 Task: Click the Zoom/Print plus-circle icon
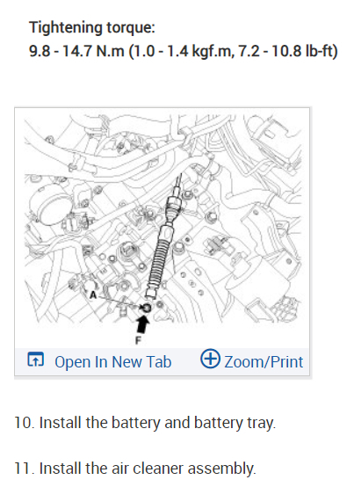[210, 359]
